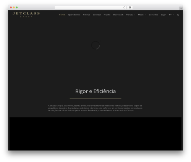Minimize the browser window with yellow button
The height and width of the screenshot is (162, 191).
pos(14,7)
